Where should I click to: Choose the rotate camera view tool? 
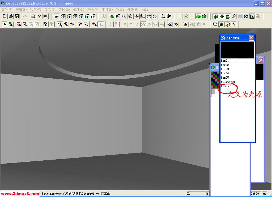pos(118,16)
